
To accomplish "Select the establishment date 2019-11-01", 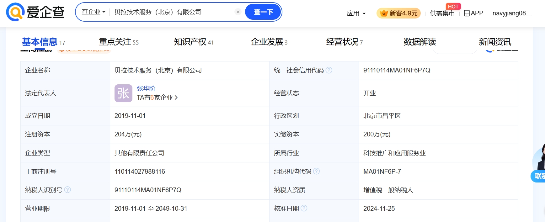I will pos(130,116).
